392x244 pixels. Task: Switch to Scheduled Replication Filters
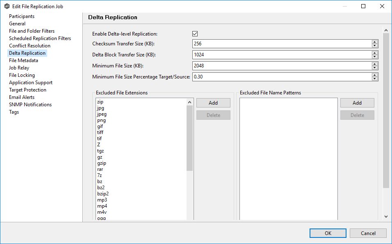coord(40,38)
